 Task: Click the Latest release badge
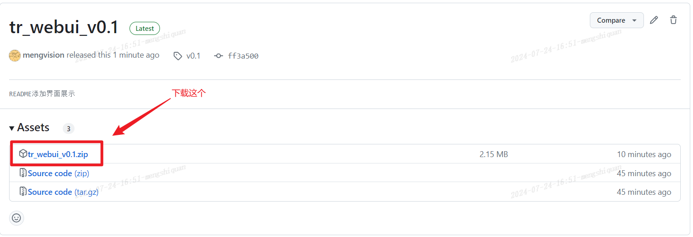(x=145, y=28)
